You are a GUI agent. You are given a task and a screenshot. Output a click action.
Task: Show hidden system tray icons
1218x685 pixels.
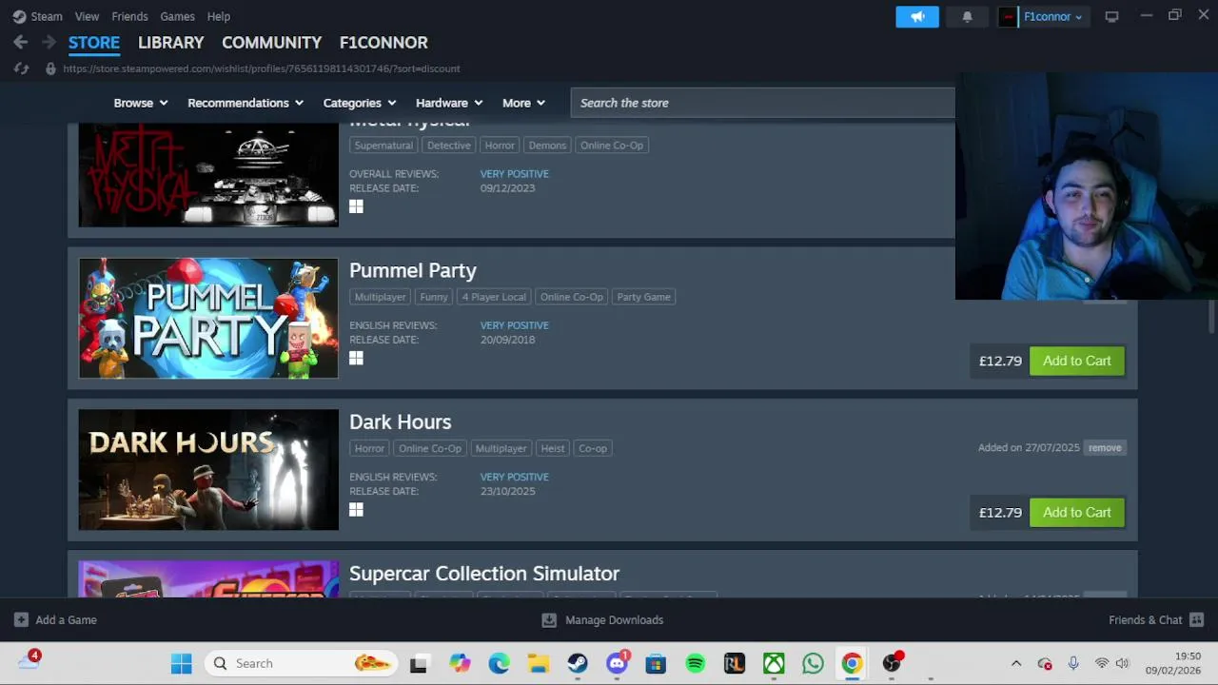pyautogui.click(x=1015, y=663)
